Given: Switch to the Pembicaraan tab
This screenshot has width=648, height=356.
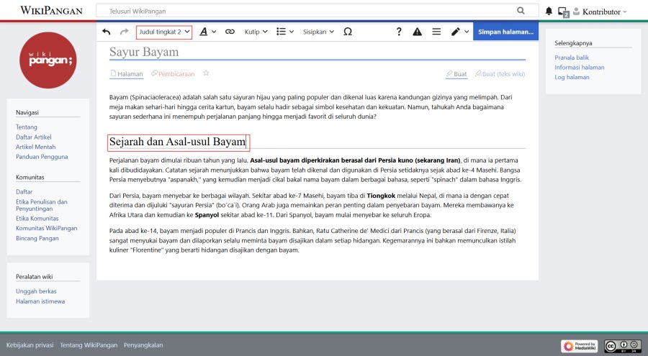Looking at the screenshot, I should pyautogui.click(x=173, y=73).
